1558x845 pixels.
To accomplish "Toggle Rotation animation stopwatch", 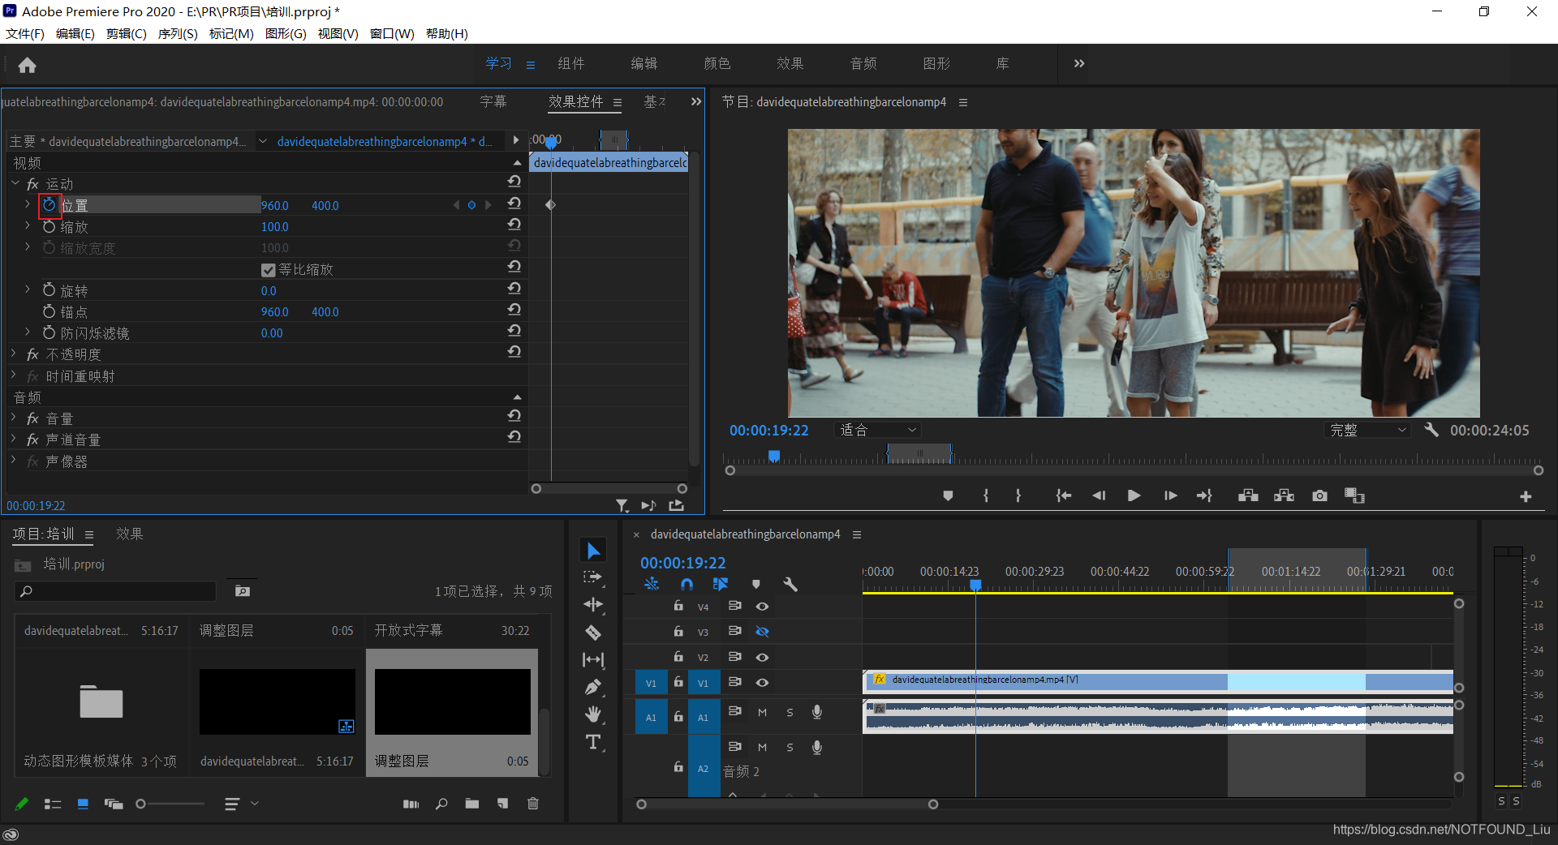I will pos(49,290).
